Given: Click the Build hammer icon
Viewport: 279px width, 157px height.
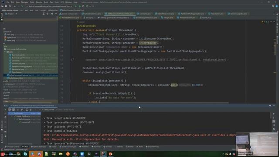Looking at the screenshot, I should (22, 6).
